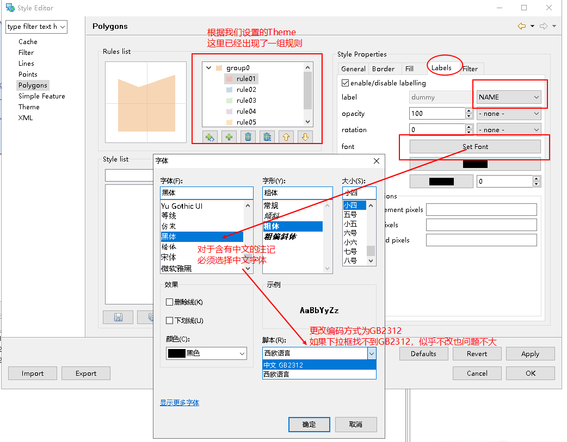Image resolution: width=567 pixels, height=442 pixels.
Task: Close the 字体 font dialog
Action: pyautogui.click(x=377, y=161)
